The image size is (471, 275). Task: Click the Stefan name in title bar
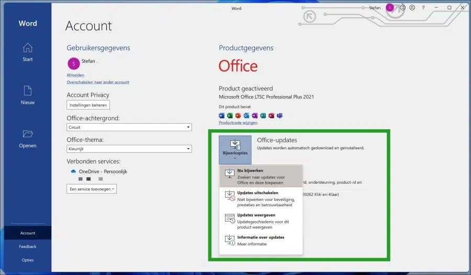point(375,8)
